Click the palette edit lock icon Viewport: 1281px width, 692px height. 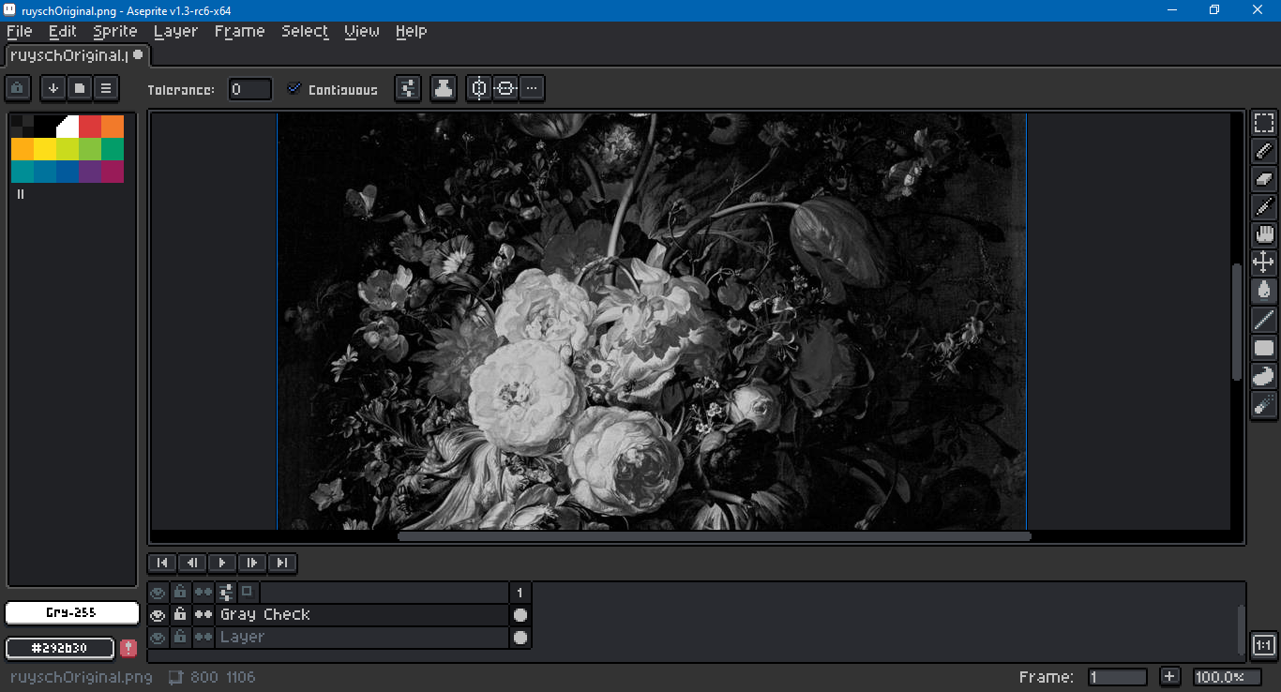[18, 88]
